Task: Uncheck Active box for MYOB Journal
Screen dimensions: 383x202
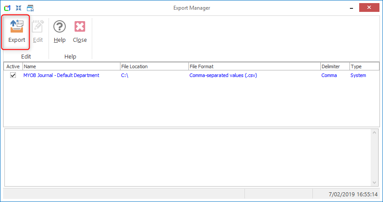Action: click(x=13, y=75)
